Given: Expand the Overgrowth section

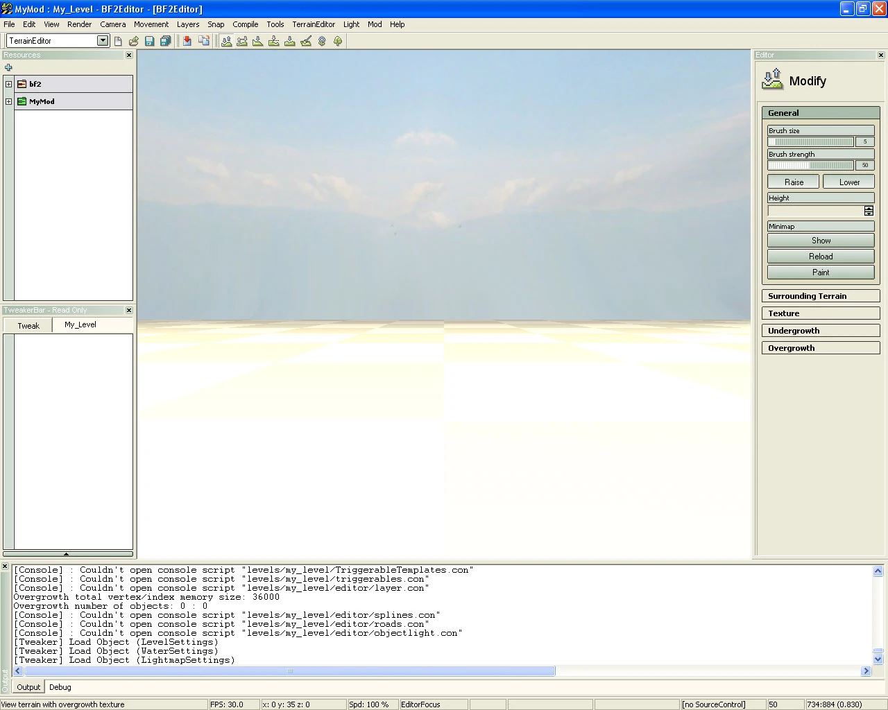Looking at the screenshot, I should coord(821,348).
